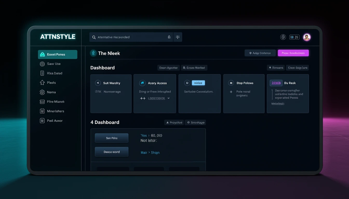This screenshot has height=199, width=349.
Task: Open the grid dots menu beside search
Action: (x=178, y=37)
